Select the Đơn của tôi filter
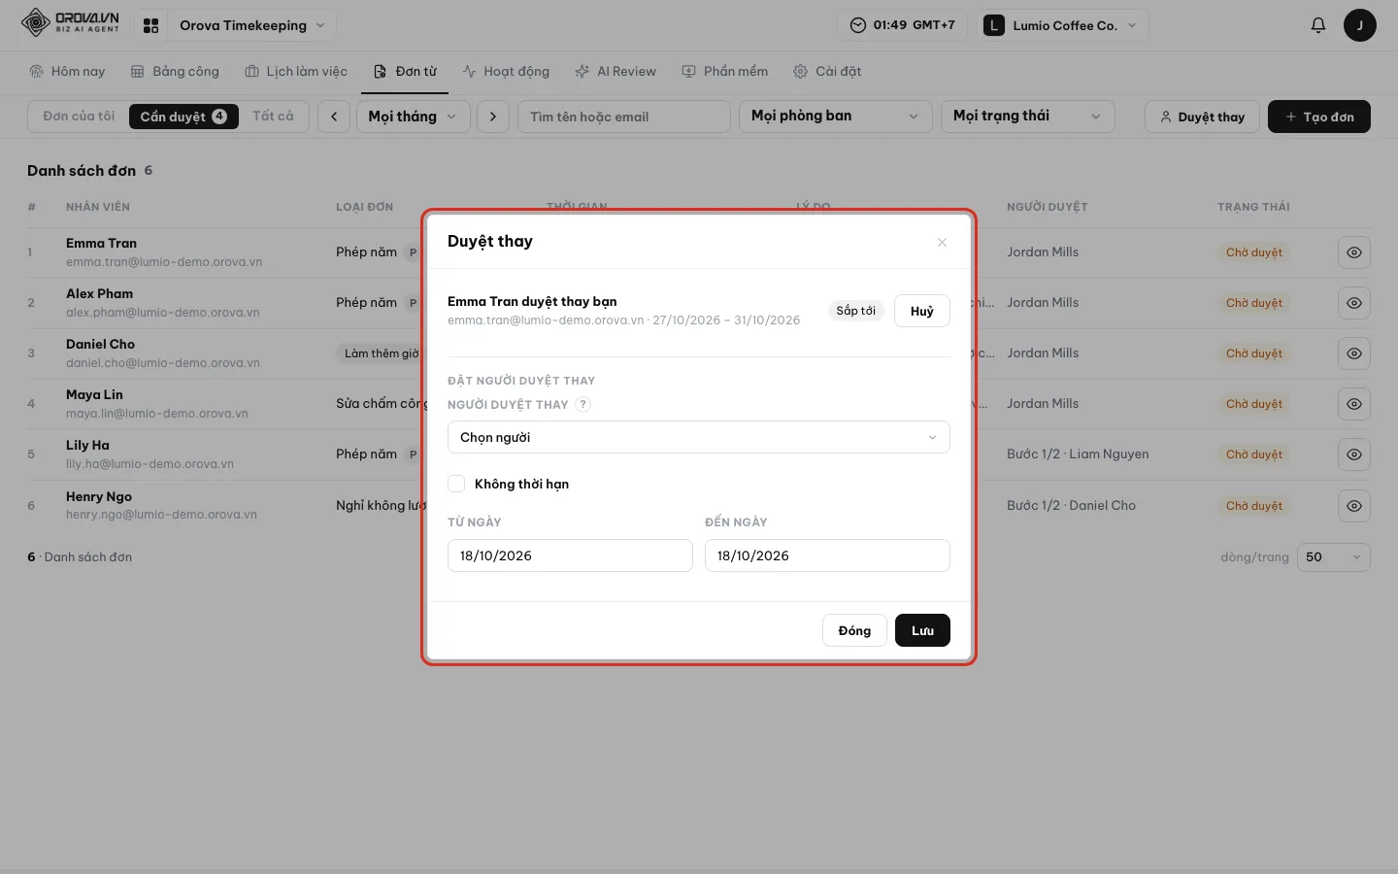 pos(79,117)
